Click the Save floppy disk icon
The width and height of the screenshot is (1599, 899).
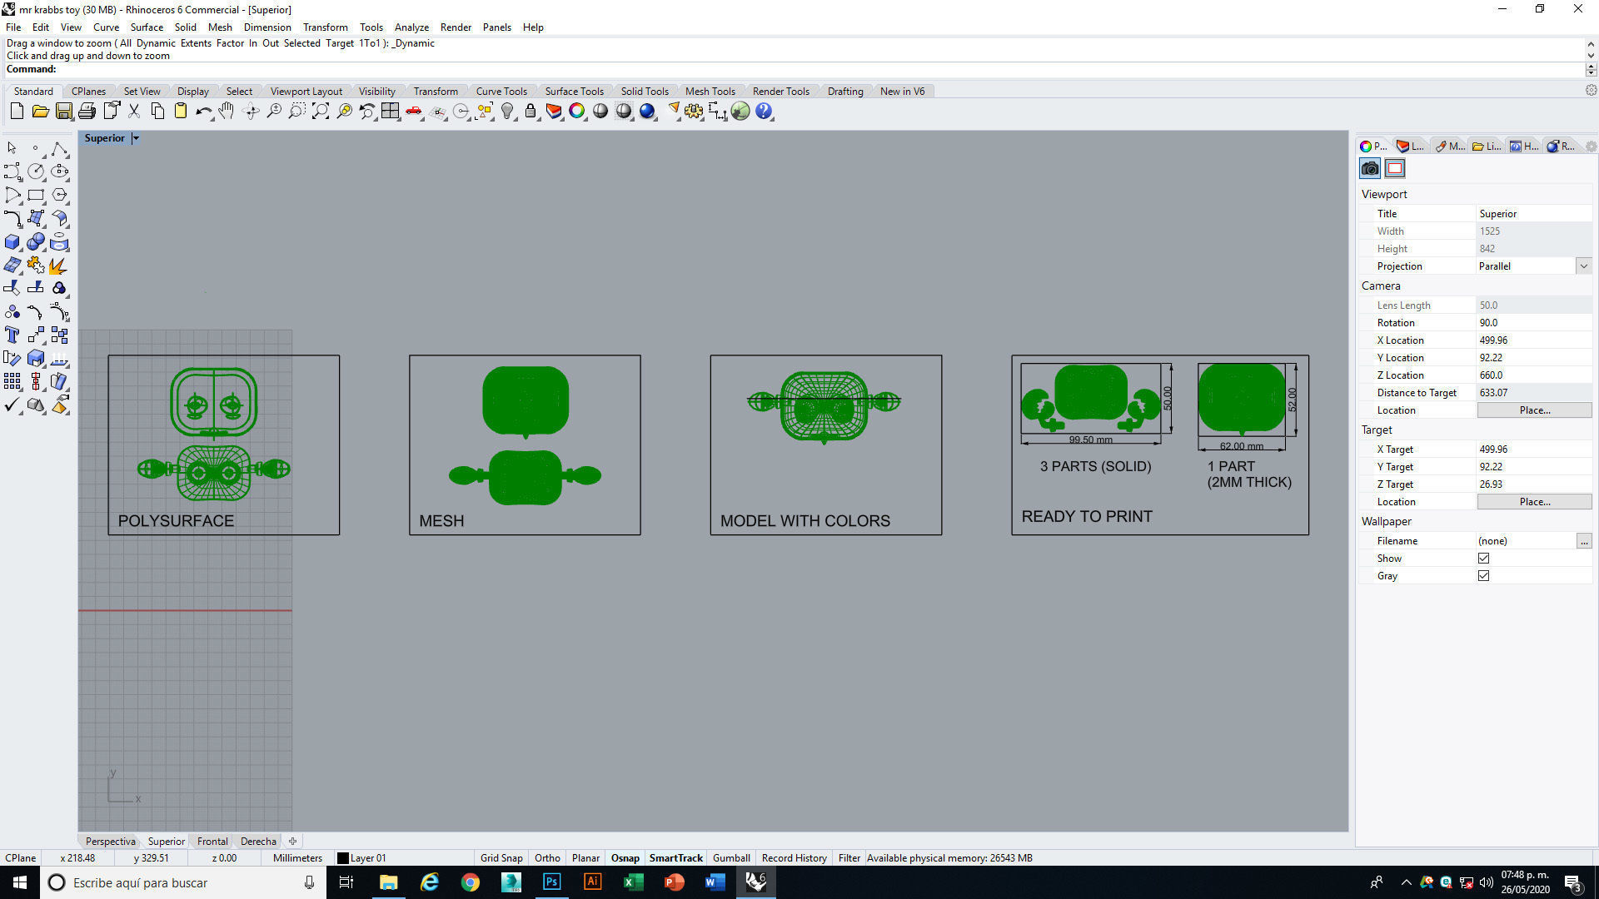point(64,112)
